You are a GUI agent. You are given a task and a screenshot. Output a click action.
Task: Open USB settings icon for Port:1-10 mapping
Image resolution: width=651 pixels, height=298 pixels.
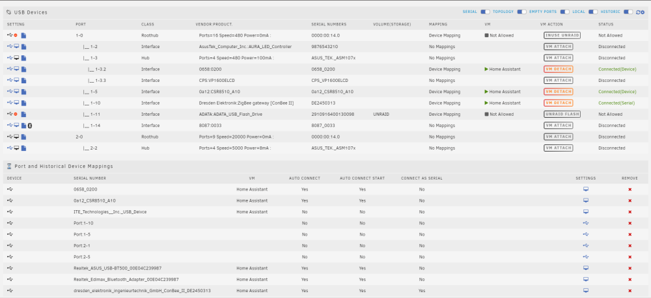point(586,223)
